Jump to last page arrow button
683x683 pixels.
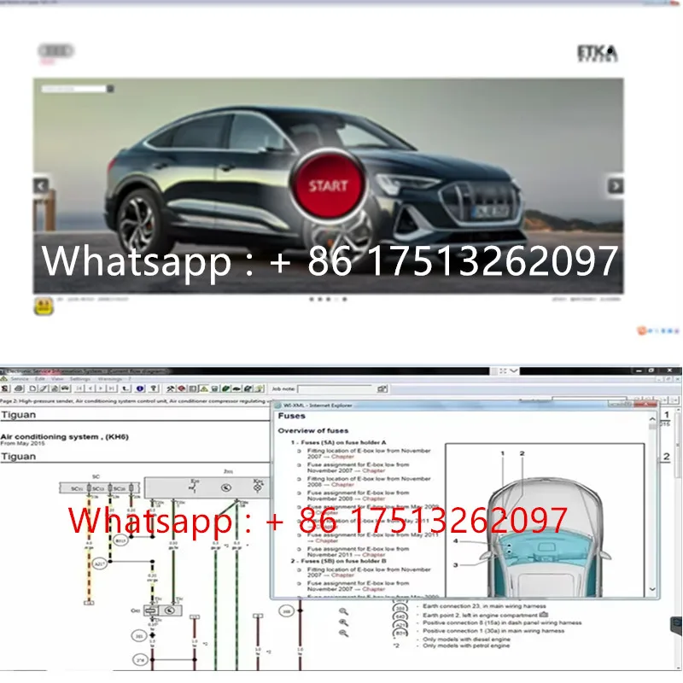click(112, 388)
